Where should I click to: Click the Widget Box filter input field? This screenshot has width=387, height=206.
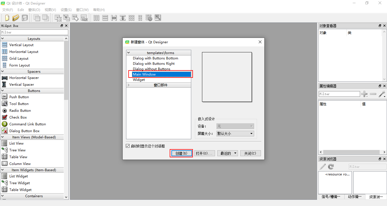pyautogui.click(x=34, y=32)
